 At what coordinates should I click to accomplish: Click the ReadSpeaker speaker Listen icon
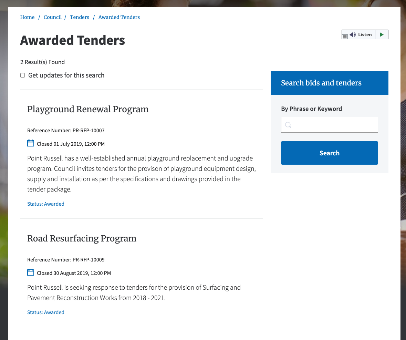[352, 34]
